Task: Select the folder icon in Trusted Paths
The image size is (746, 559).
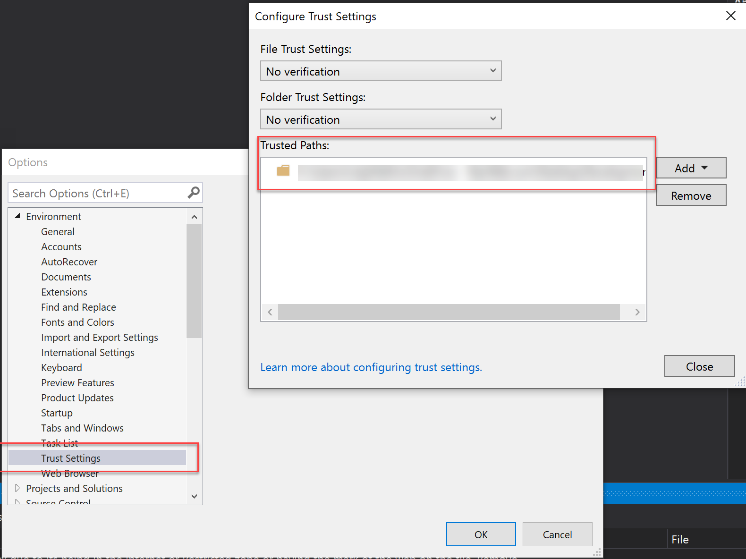Action: 283,170
